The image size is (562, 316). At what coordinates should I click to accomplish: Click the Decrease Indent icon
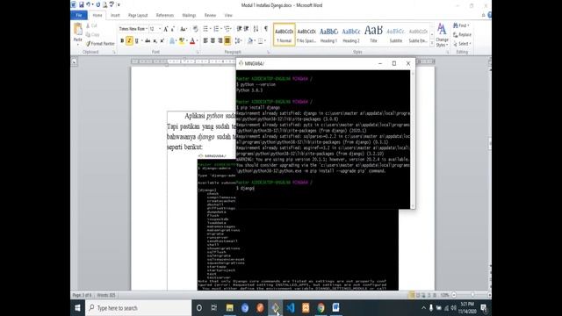coord(239,29)
